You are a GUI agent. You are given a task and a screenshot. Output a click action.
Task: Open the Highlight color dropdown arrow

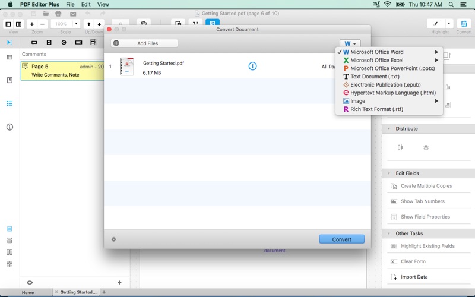[449, 23]
